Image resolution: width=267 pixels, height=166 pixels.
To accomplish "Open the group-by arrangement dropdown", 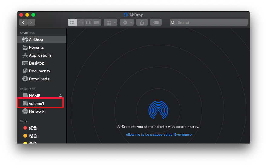I will pos(110,22).
